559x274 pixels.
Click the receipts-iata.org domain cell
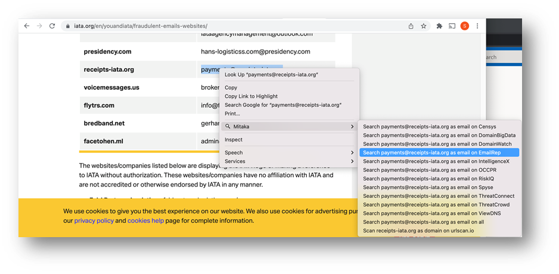coord(138,70)
